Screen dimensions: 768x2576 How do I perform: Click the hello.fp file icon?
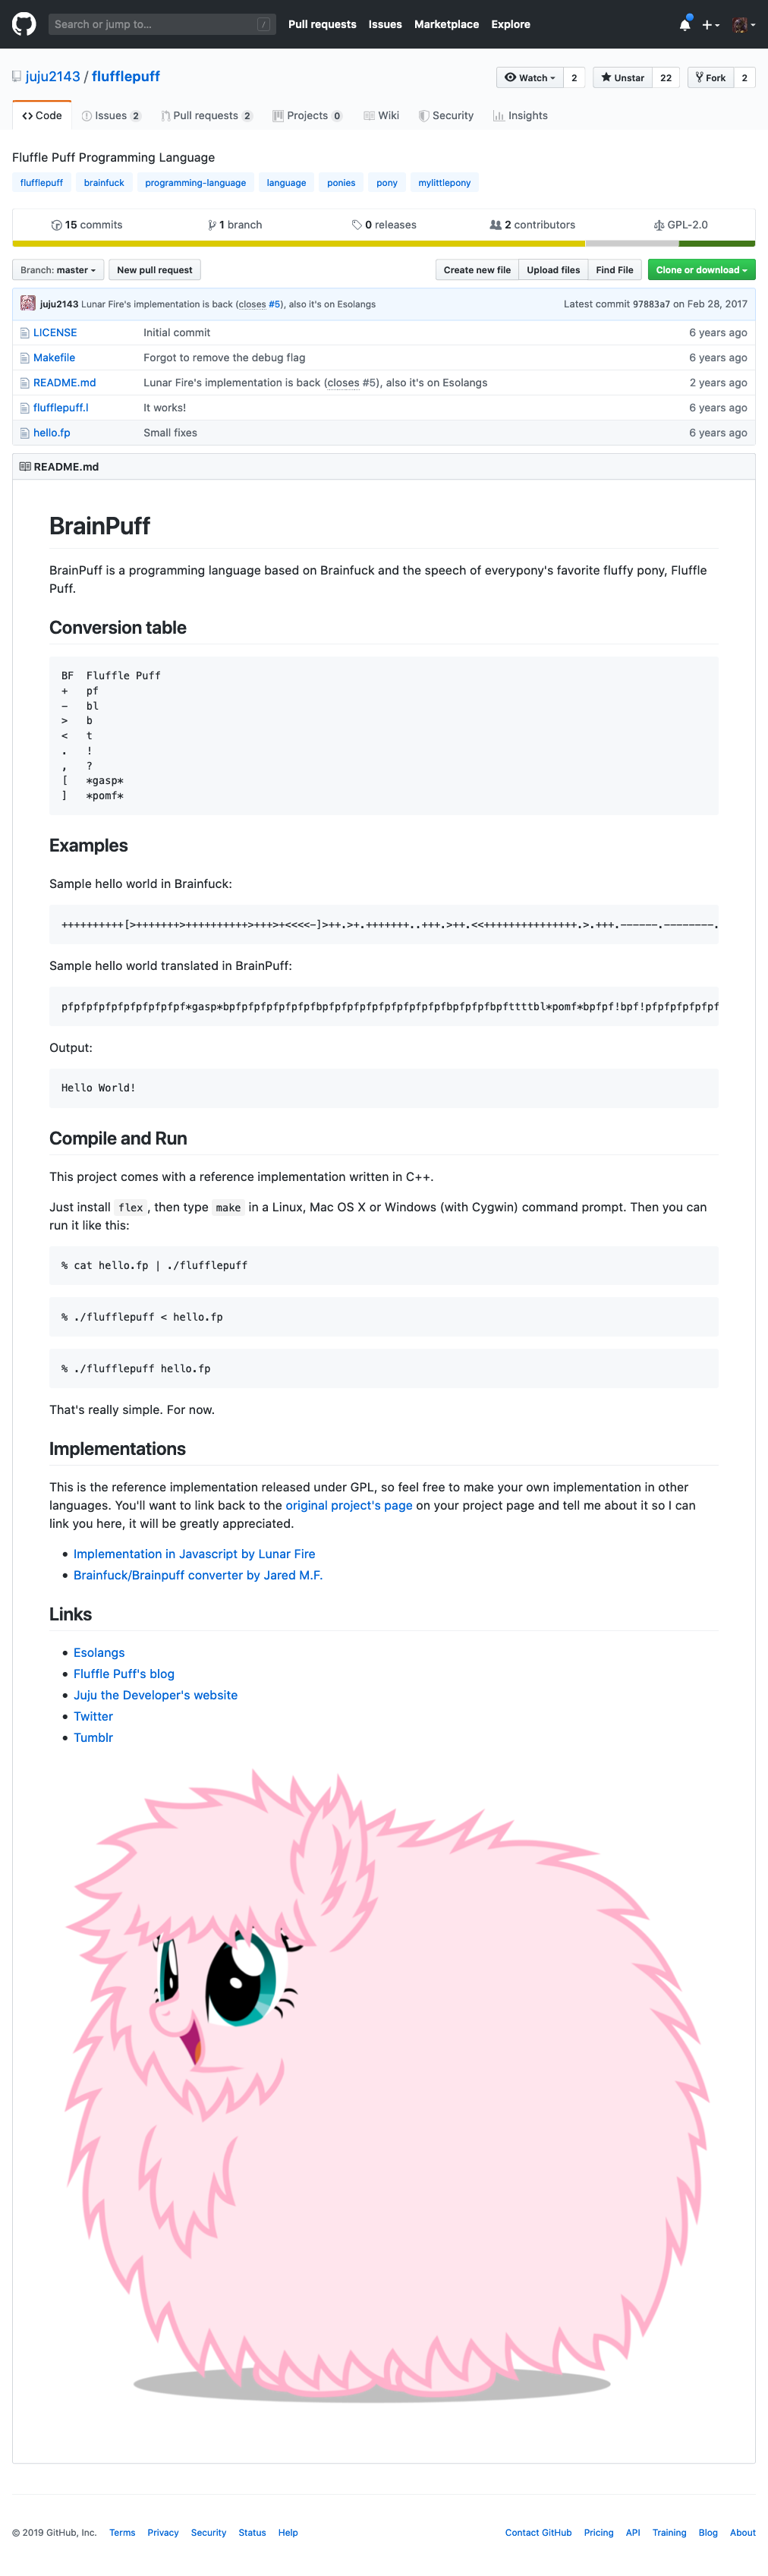click(25, 433)
